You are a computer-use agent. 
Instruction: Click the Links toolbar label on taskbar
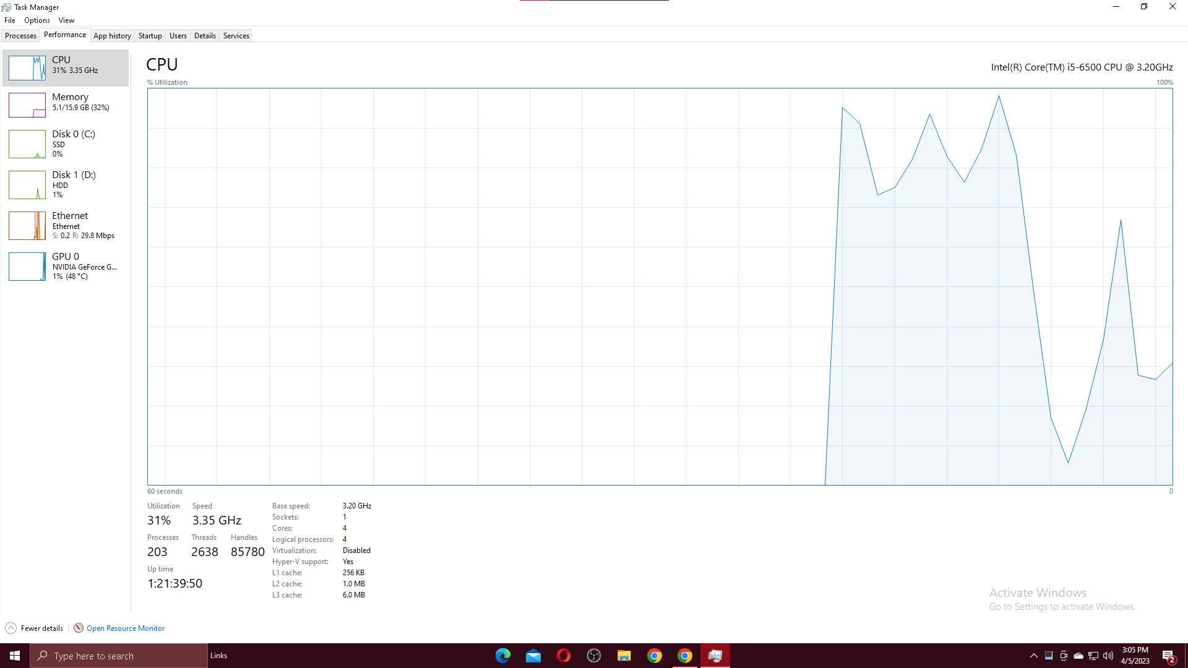point(218,656)
